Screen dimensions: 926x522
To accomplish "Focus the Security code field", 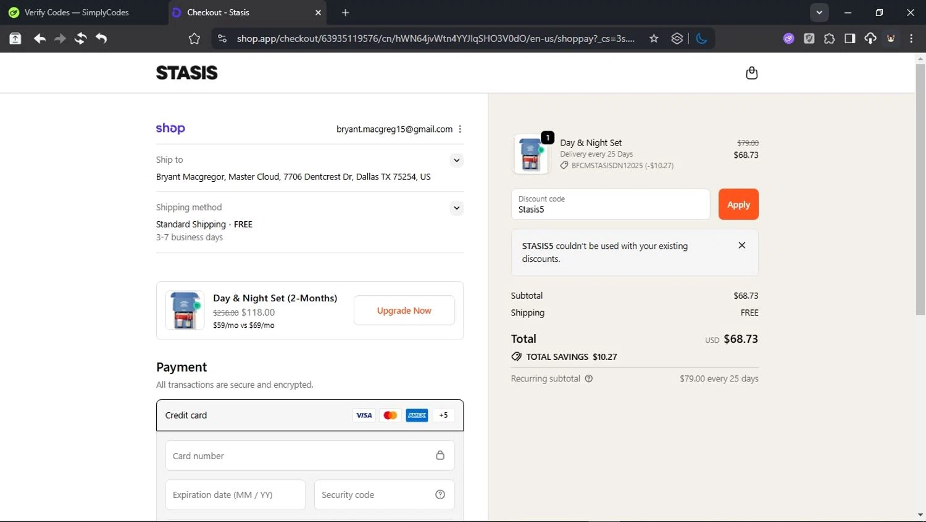I will [385, 495].
